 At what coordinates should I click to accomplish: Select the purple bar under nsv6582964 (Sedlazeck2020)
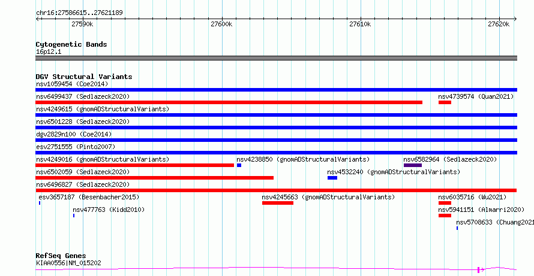tap(413, 165)
